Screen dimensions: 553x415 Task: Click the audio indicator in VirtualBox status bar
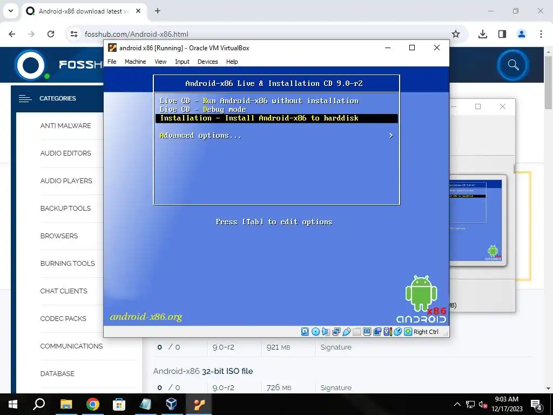pyautogui.click(x=326, y=332)
